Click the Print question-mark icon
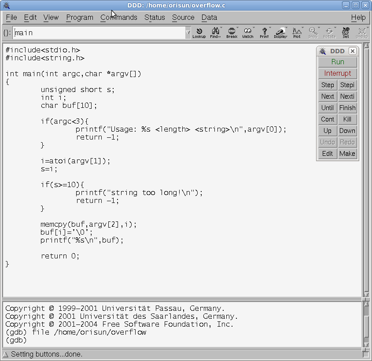Viewport: 372px width, 361px height. (264, 33)
